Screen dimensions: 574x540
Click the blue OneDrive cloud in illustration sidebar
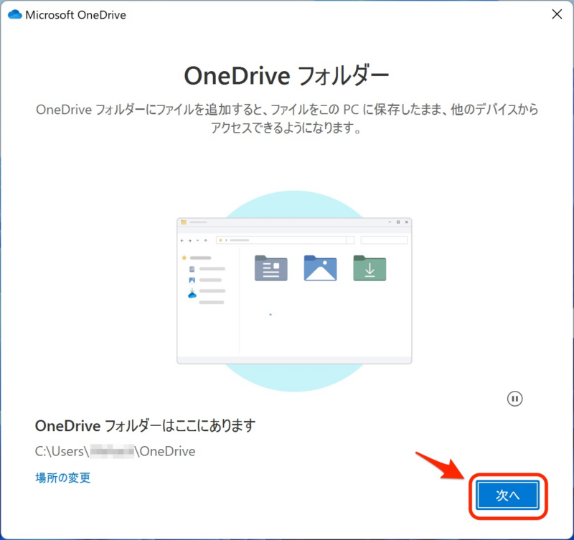point(192,293)
